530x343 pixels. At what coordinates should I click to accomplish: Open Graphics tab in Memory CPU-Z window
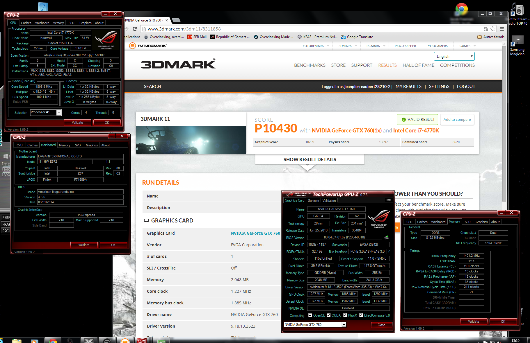pos(481,222)
